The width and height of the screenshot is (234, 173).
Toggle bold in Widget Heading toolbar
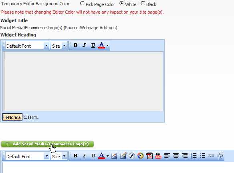[75, 45]
